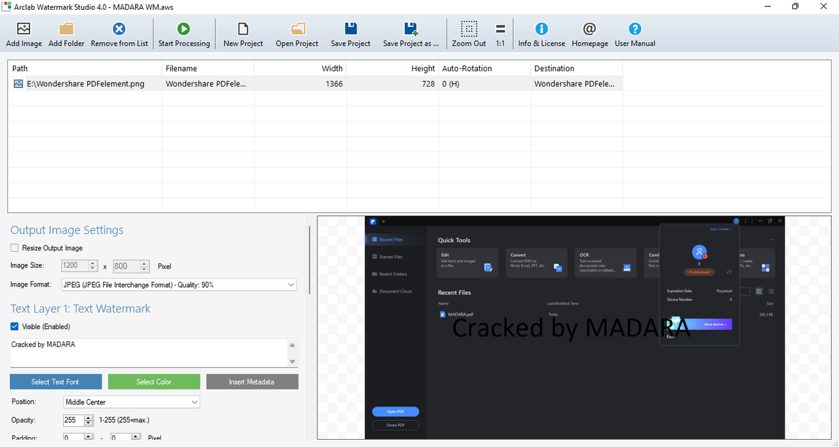The image size is (839, 447).
Task: Click the image height stepper arrows
Action: pos(144,266)
